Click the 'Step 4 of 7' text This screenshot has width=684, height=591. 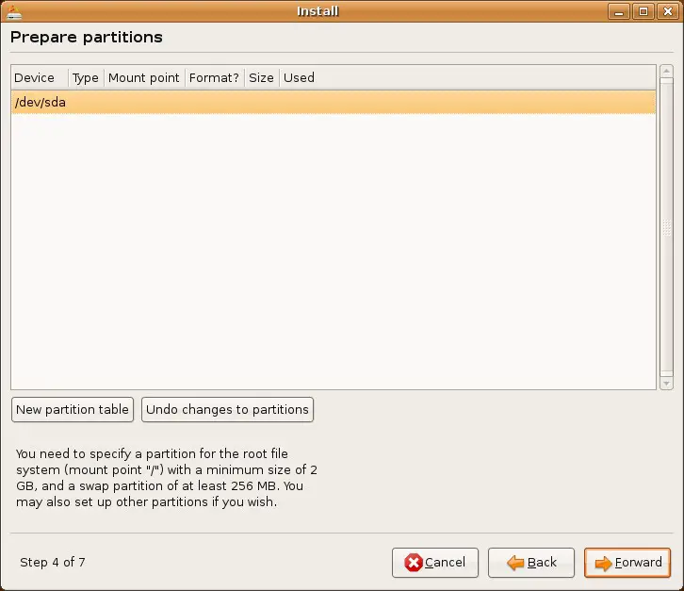[x=53, y=562]
